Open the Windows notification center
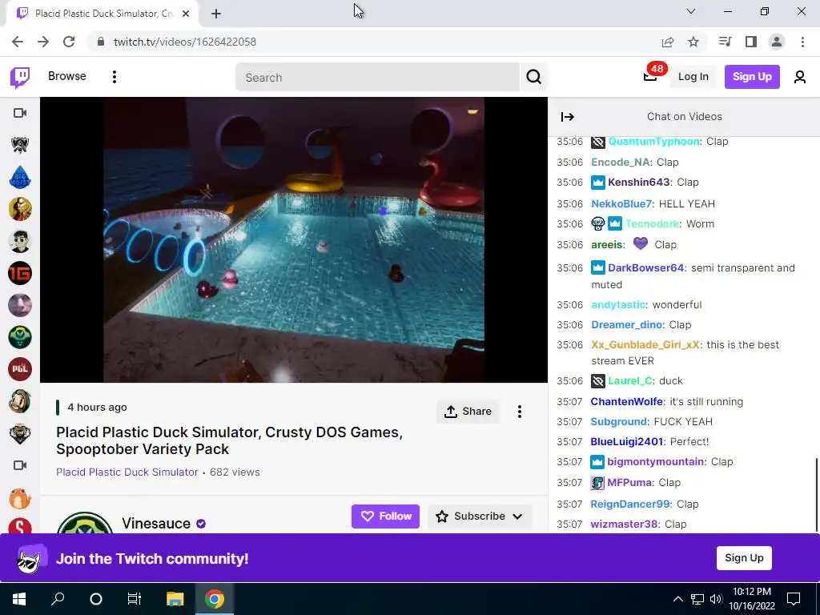Image resolution: width=820 pixels, height=615 pixels. tap(794, 599)
